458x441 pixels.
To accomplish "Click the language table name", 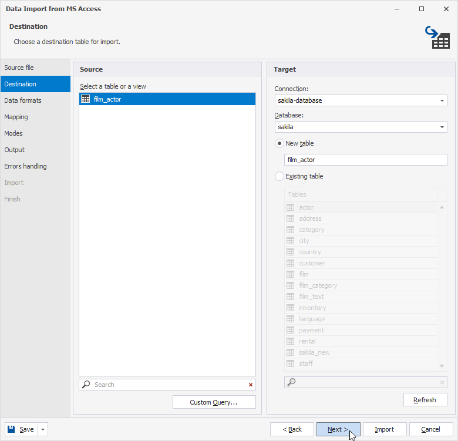I will [312, 319].
